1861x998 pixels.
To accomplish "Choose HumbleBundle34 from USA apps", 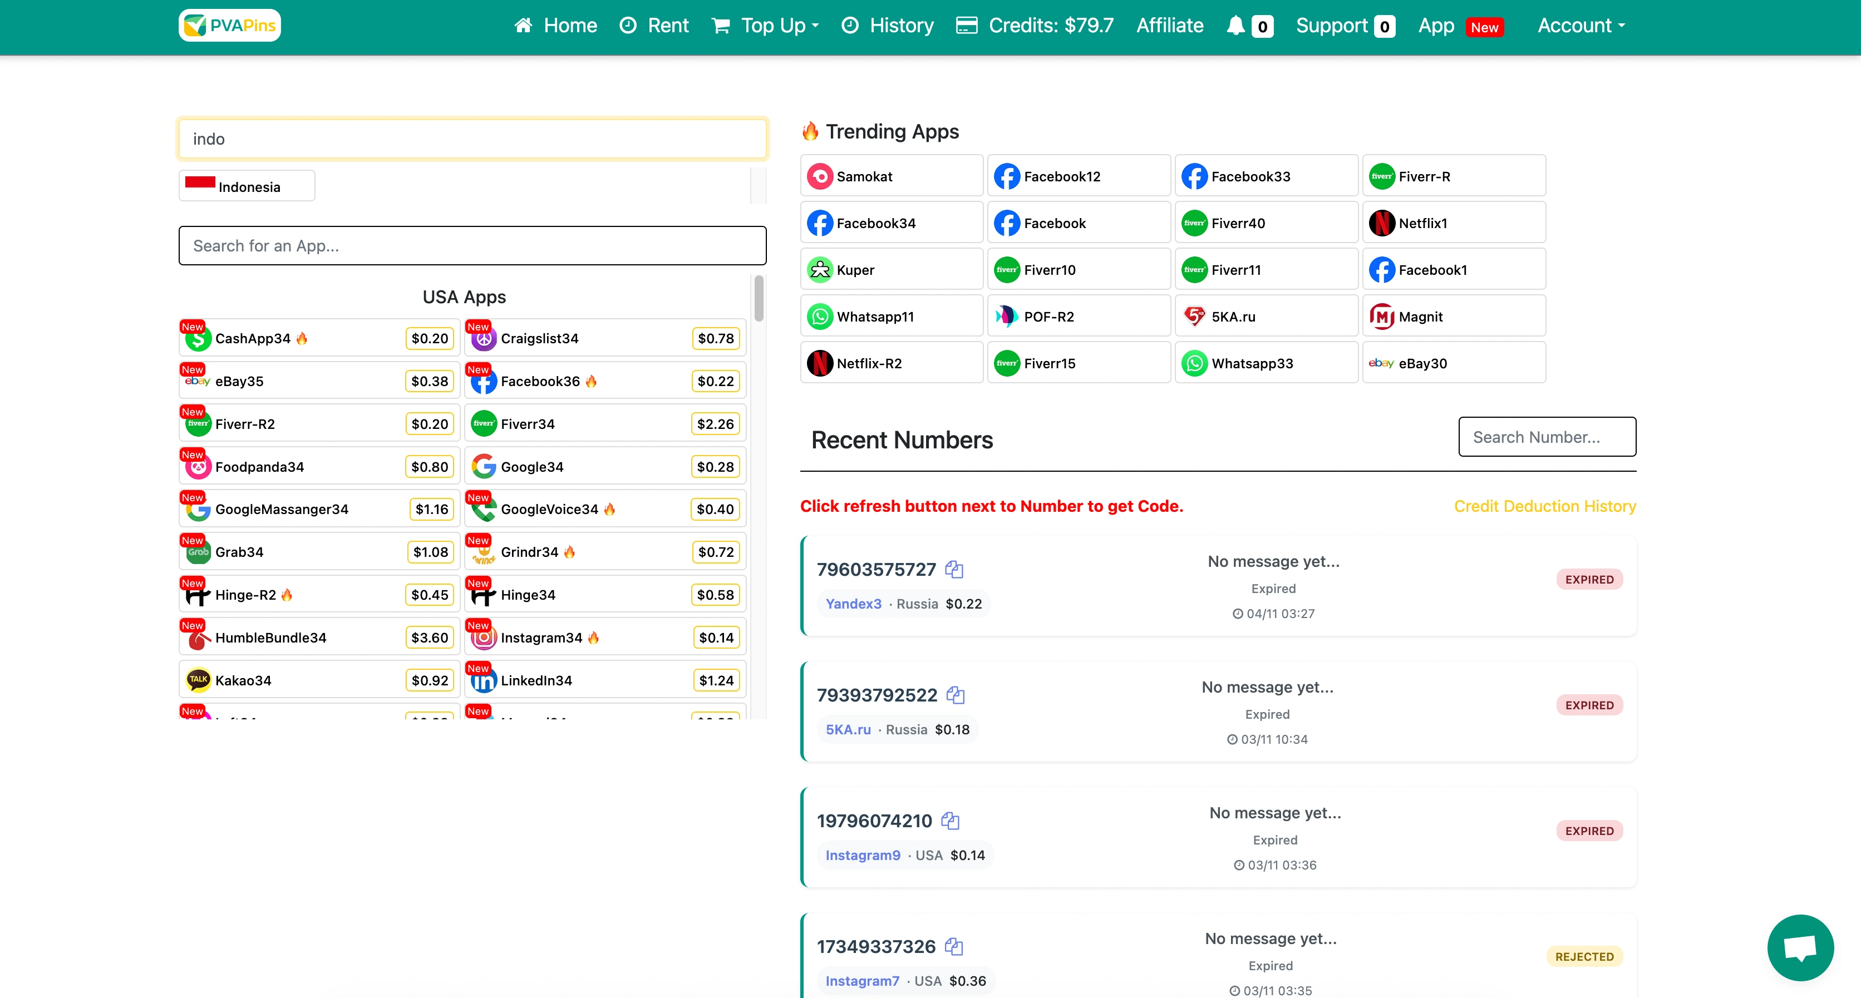I will point(319,638).
